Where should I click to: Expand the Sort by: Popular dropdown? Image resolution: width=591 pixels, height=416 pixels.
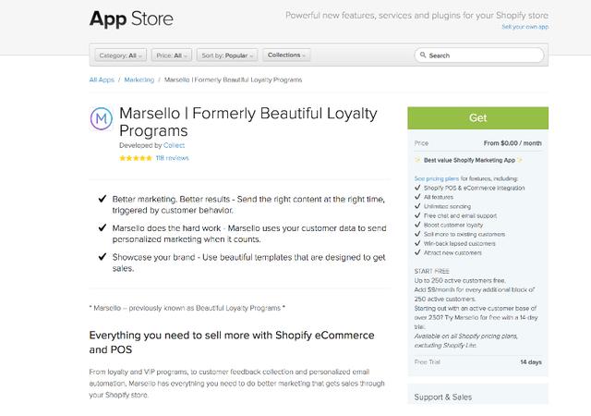point(227,55)
